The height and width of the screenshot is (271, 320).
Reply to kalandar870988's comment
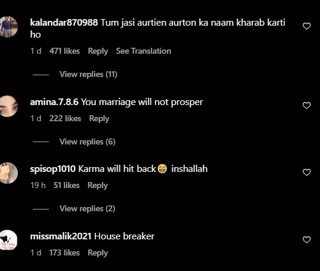[x=98, y=51]
